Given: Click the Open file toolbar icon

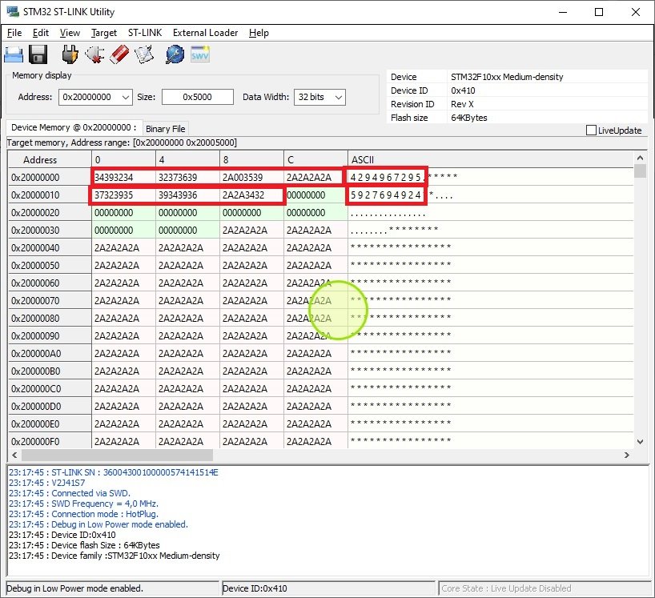Looking at the screenshot, I should coord(14,54).
